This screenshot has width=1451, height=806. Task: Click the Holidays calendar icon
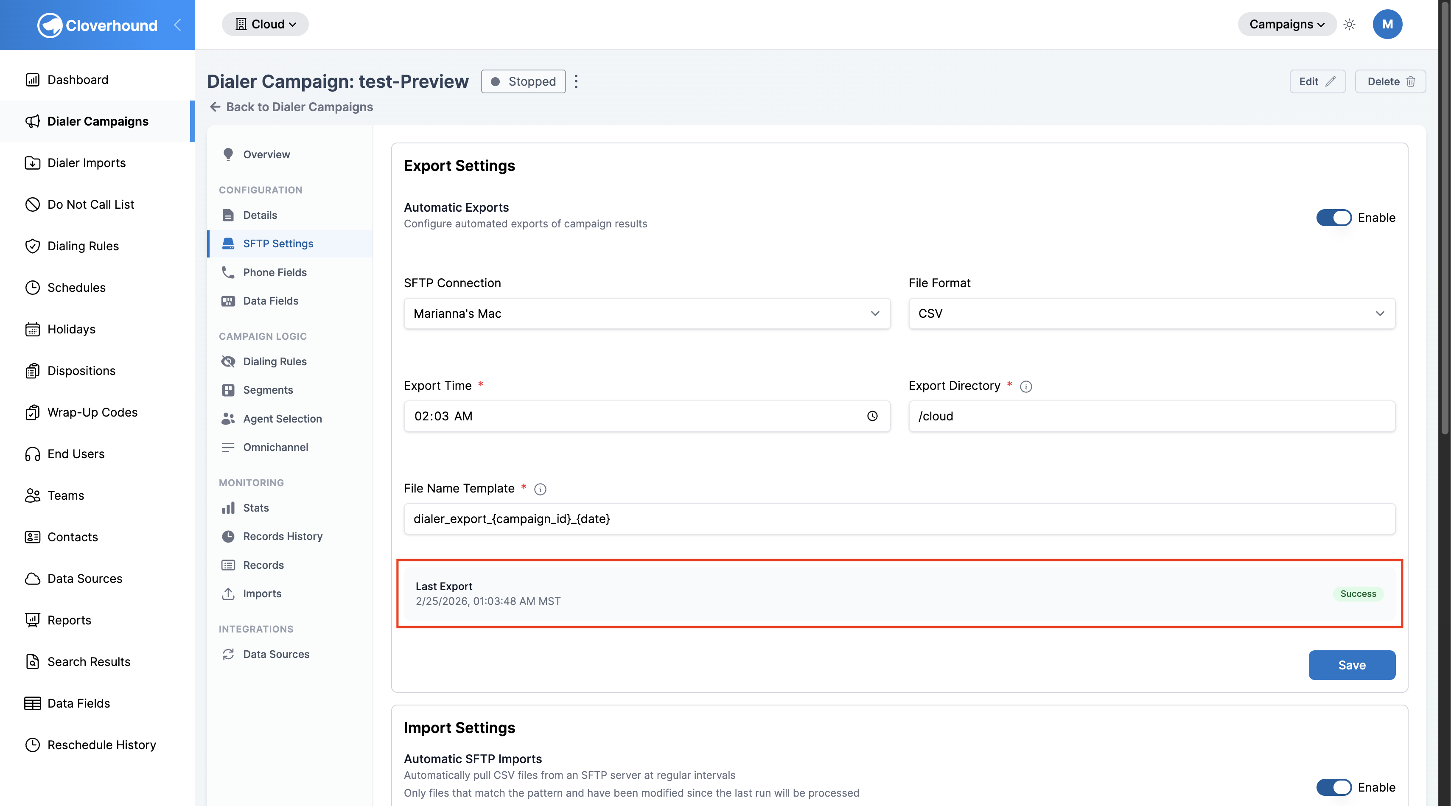(33, 329)
